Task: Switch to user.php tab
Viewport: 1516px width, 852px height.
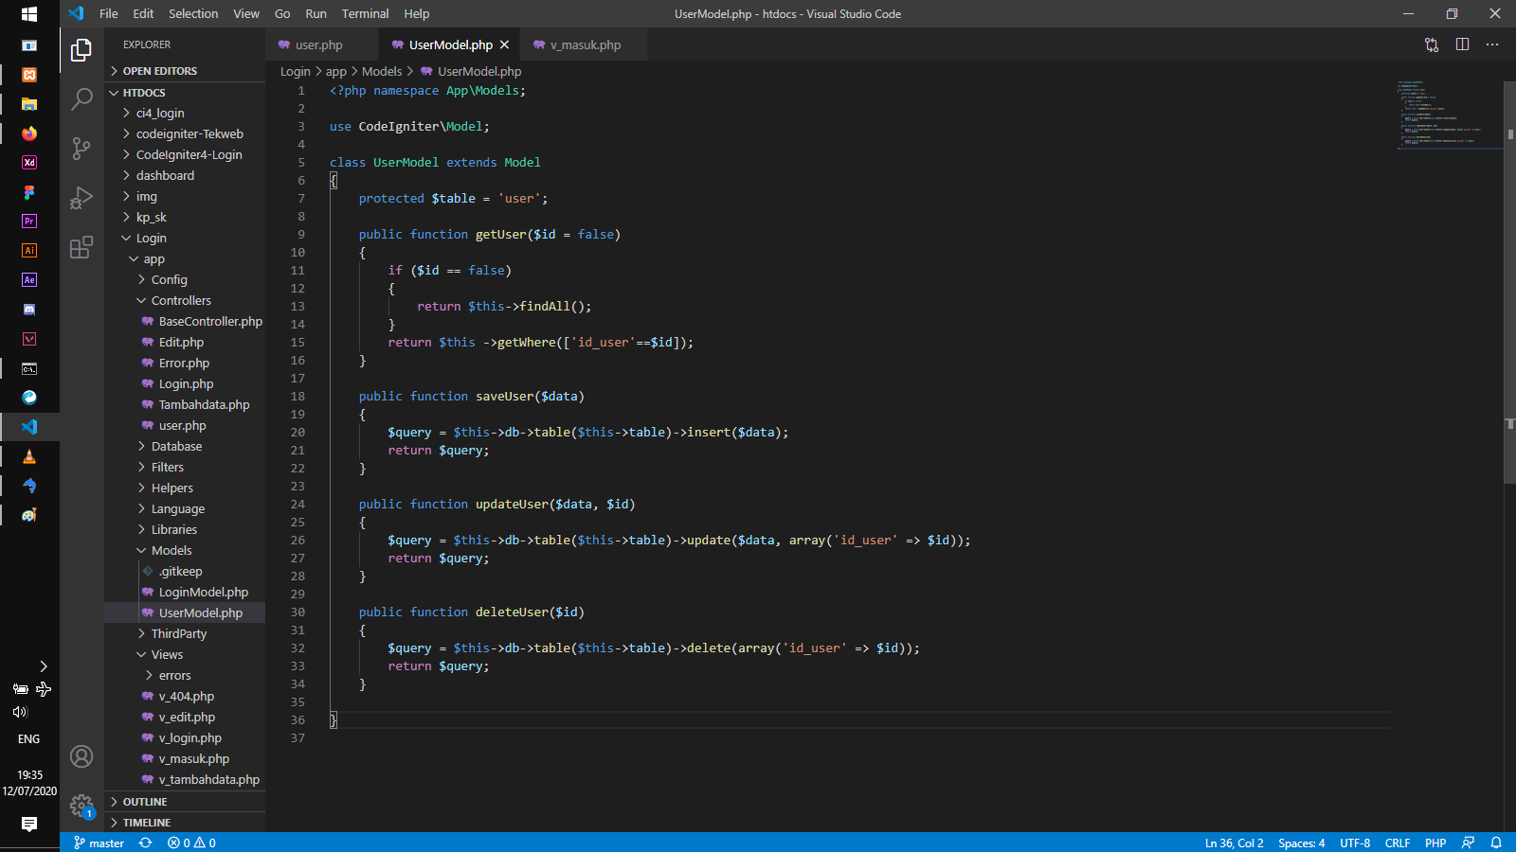Action: coord(319,44)
